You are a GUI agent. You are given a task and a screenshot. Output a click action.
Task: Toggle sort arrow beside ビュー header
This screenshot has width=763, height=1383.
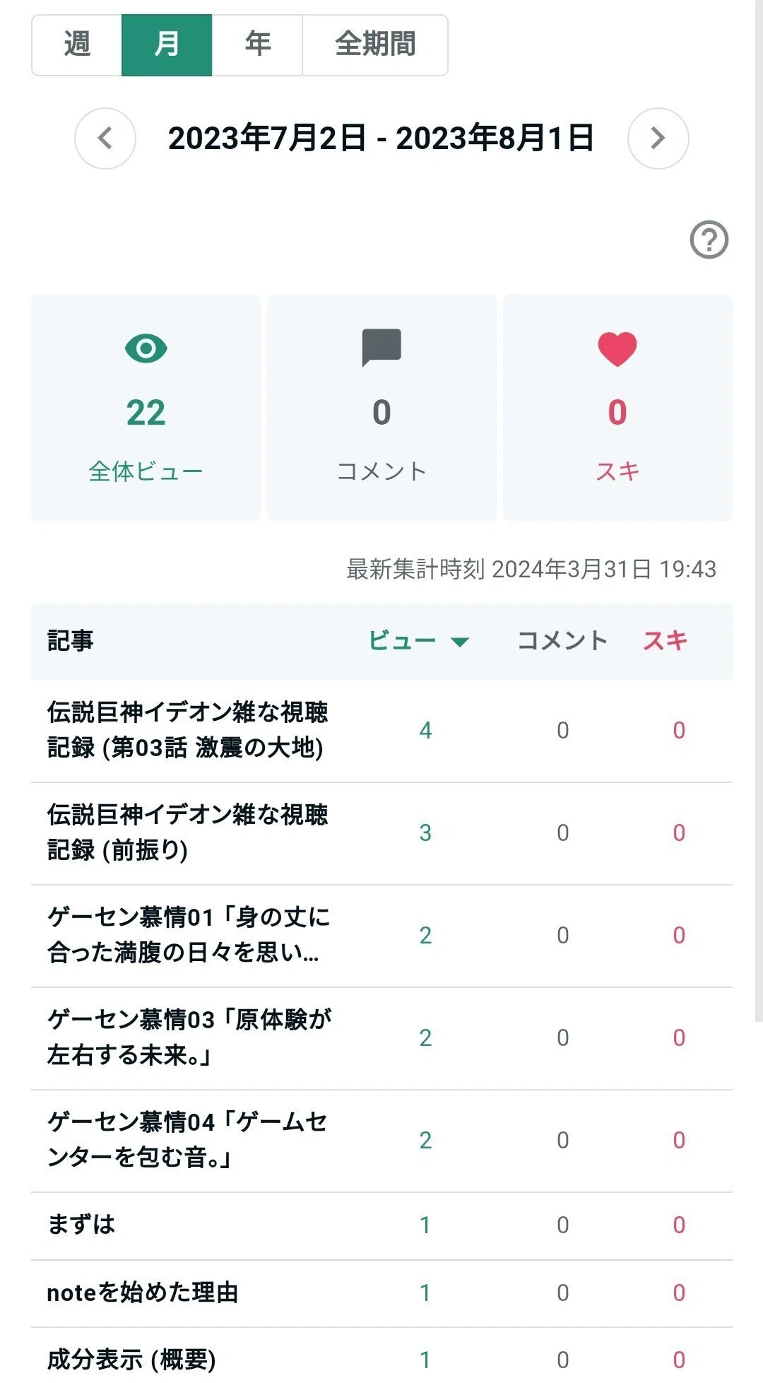460,642
